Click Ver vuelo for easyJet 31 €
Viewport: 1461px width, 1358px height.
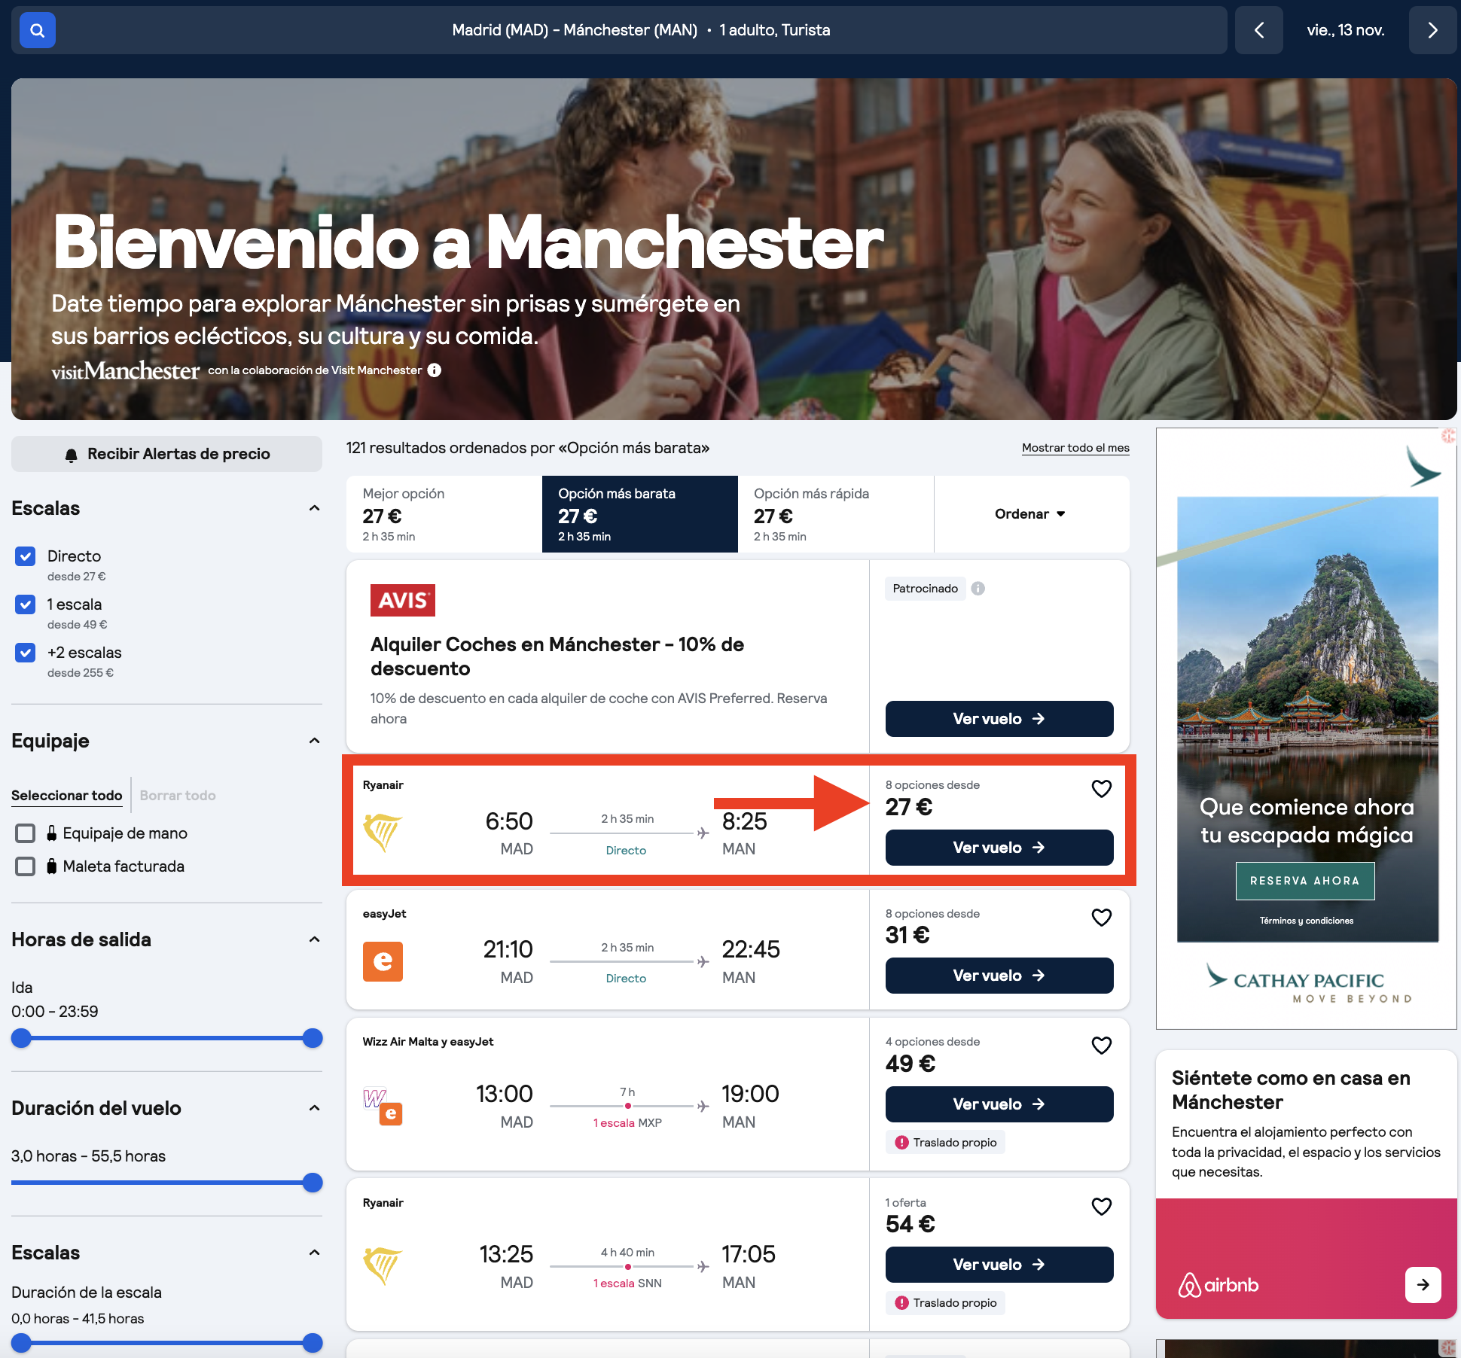(x=999, y=976)
